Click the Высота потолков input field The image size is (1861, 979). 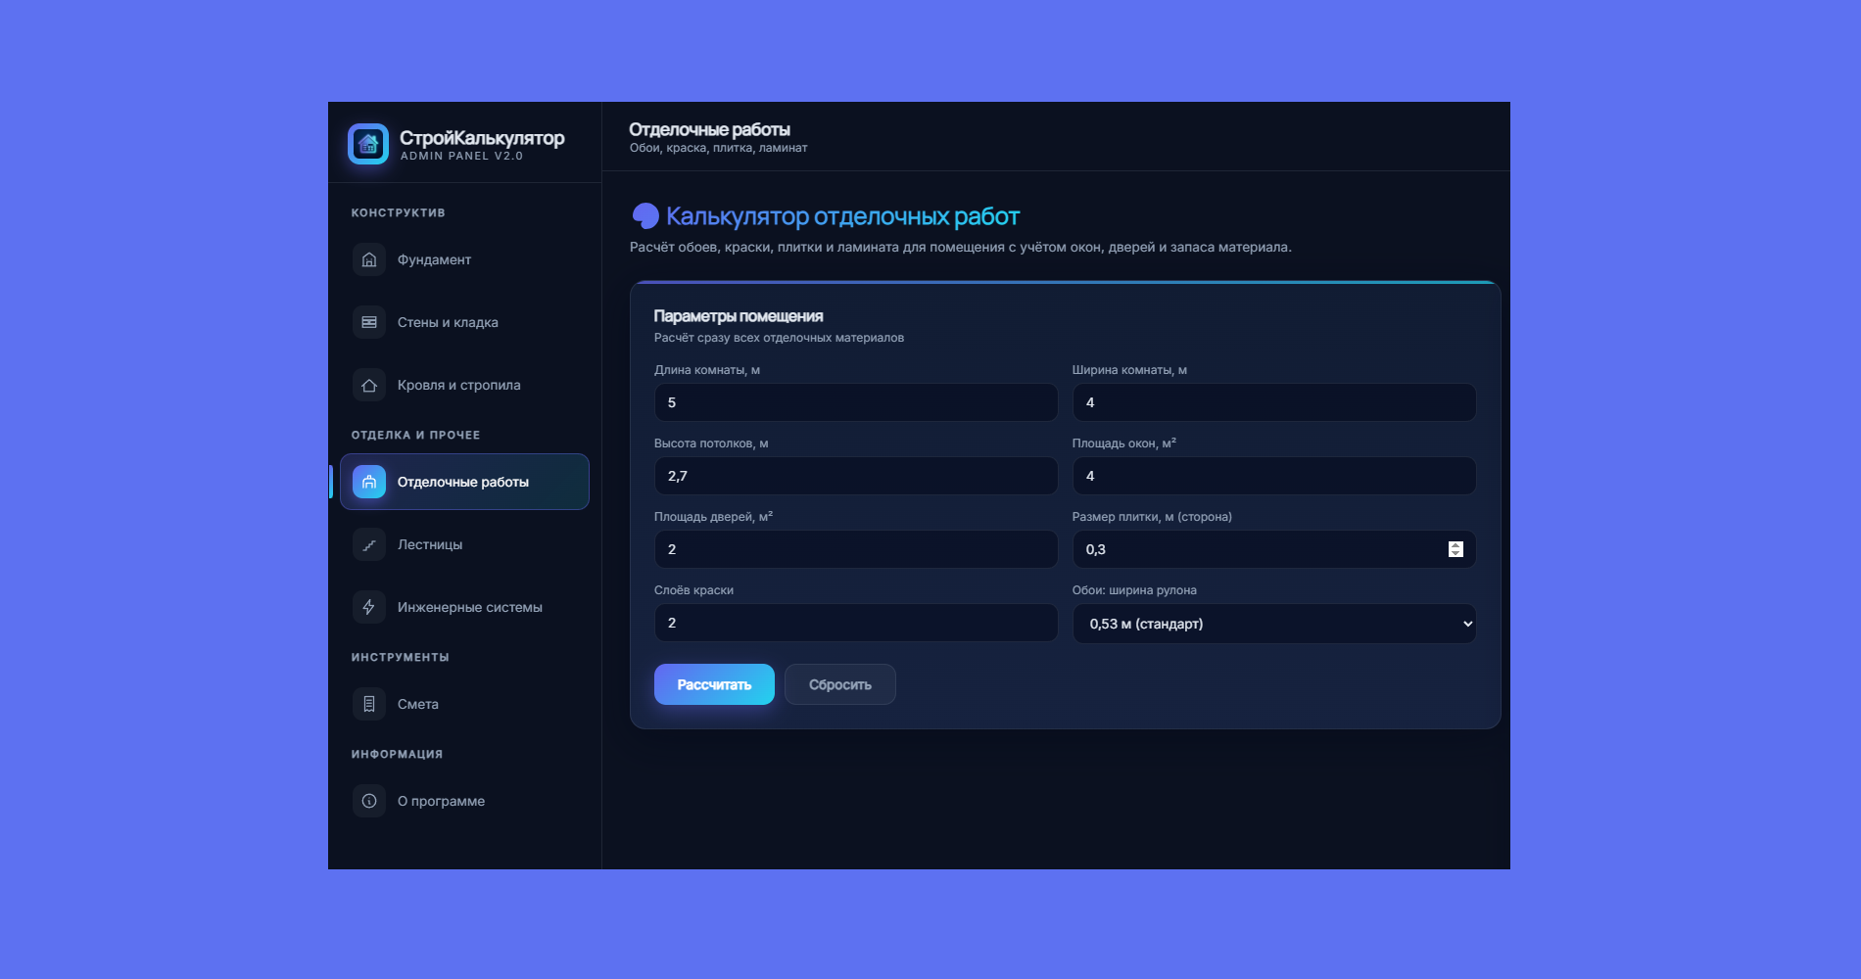click(856, 476)
